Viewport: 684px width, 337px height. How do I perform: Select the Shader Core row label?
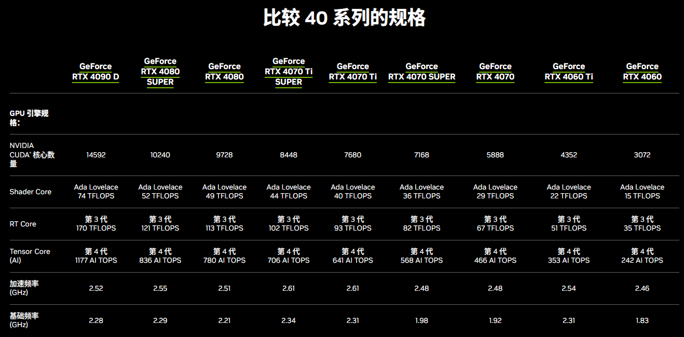(31, 192)
